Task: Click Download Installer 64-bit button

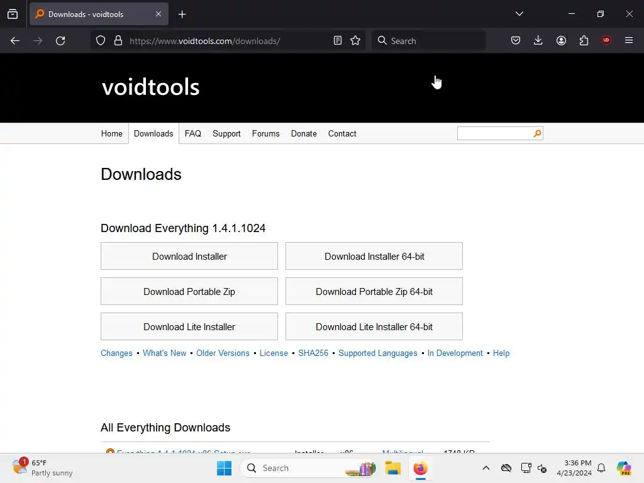Action: pos(374,257)
